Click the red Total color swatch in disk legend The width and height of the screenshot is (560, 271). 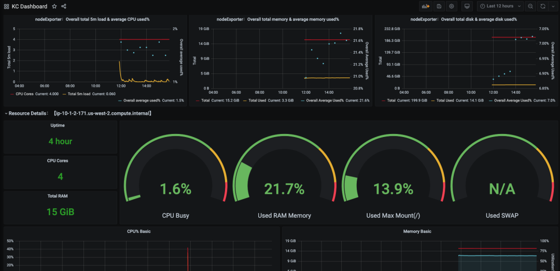tap(384, 100)
